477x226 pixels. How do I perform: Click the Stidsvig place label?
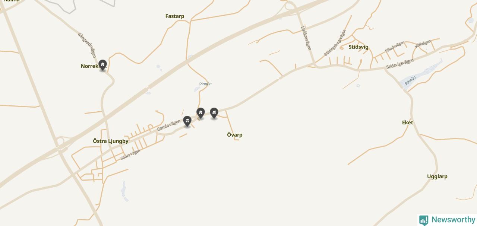pos(358,47)
